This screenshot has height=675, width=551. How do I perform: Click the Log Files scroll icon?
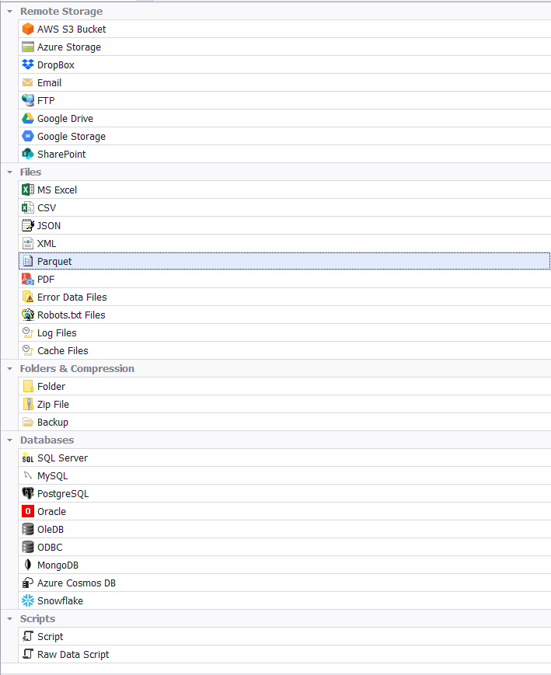(27, 332)
